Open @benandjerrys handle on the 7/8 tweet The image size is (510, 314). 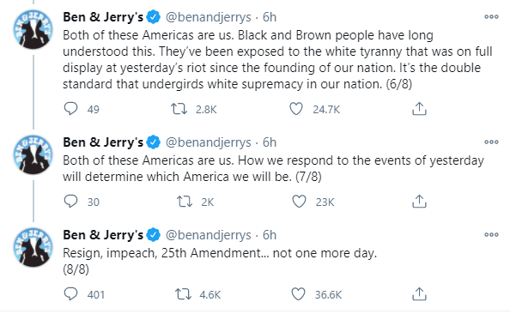pos(208,142)
